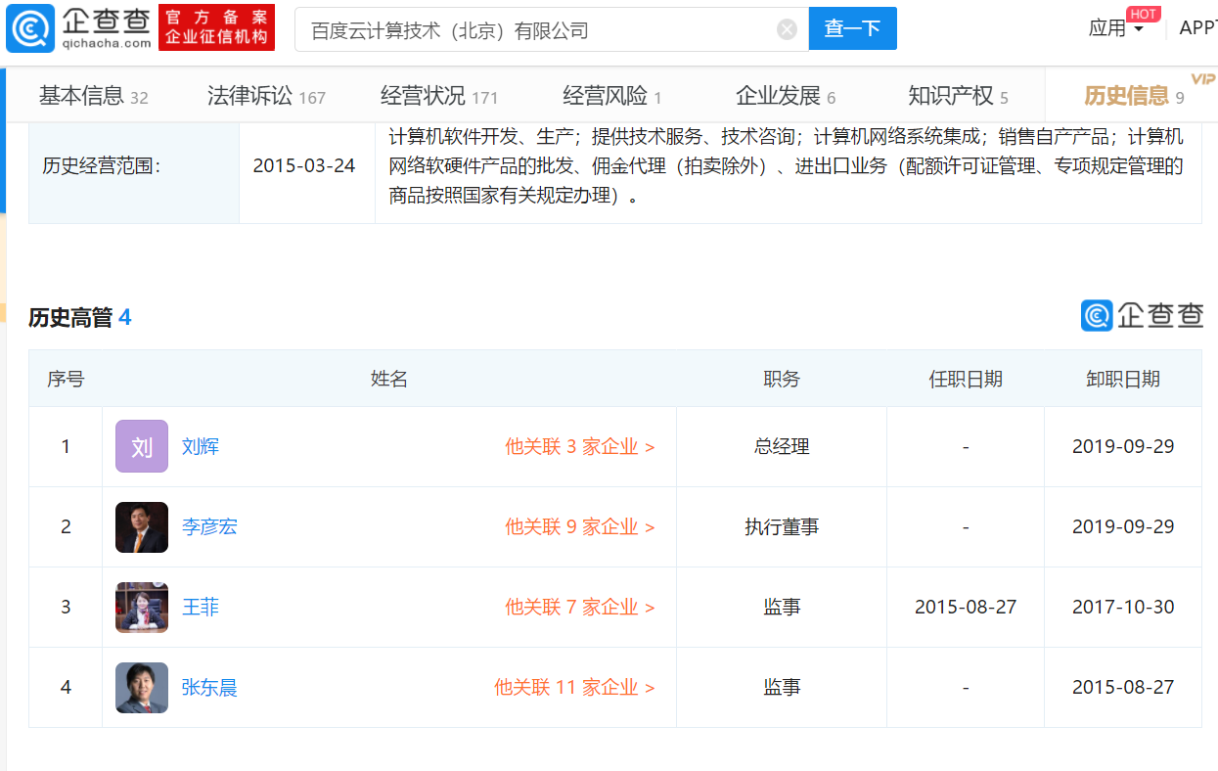Clear the search box with the X icon

(788, 29)
